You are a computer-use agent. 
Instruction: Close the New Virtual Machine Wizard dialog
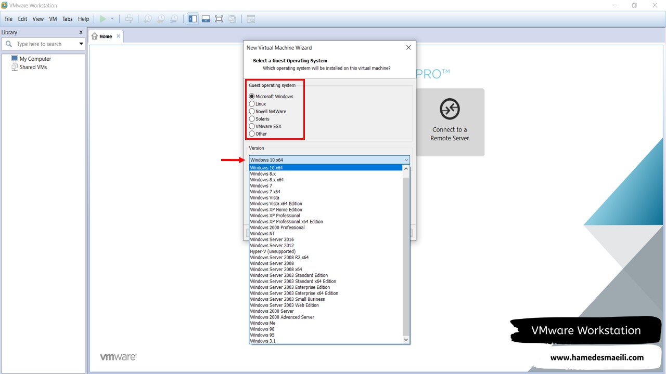(x=408, y=47)
